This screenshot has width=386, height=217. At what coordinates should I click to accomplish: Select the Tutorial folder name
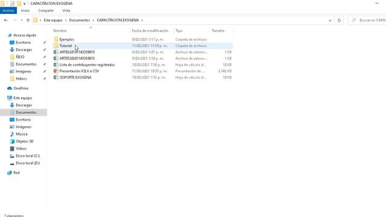[66, 46]
